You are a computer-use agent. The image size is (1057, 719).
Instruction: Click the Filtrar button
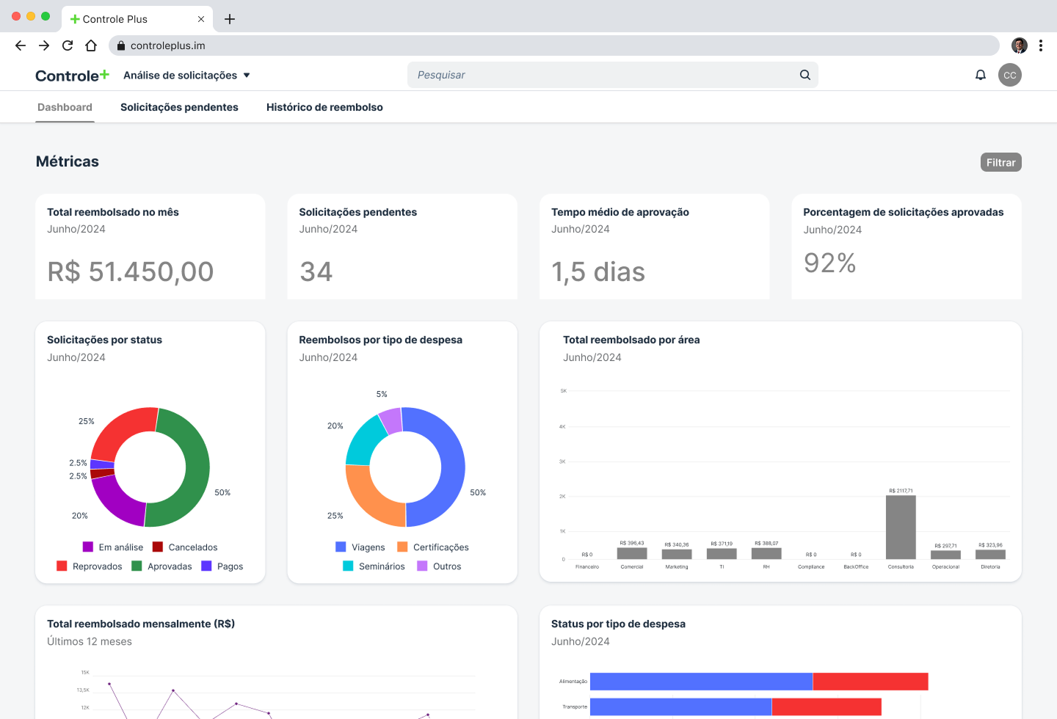click(1000, 162)
